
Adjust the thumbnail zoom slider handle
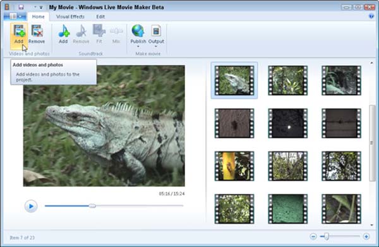coord(327,236)
